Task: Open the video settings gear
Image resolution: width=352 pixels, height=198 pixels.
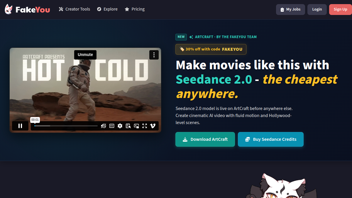Action: 120,126
